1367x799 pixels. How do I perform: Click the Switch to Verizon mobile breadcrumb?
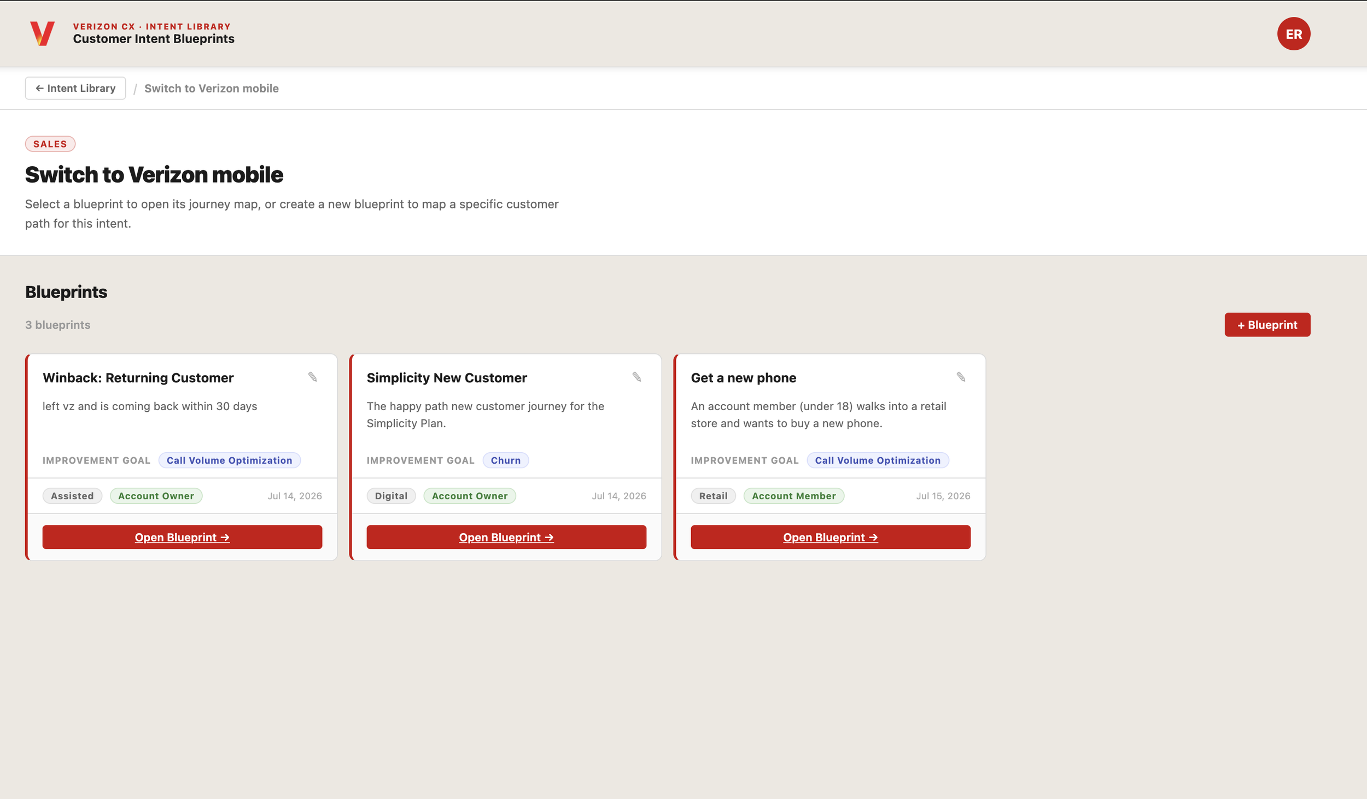pos(212,89)
